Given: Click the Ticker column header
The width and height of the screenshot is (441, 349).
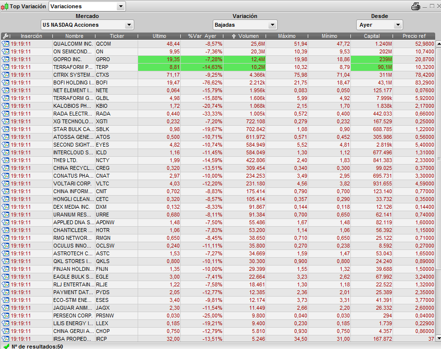Looking at the screenshot, I should click(x=116, y=36).
